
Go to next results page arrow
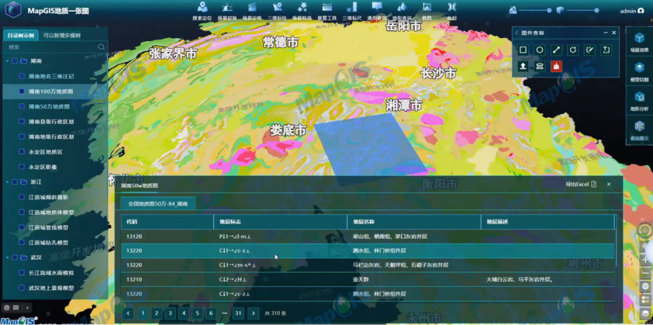pyautogui.click(x=253, y=314)
